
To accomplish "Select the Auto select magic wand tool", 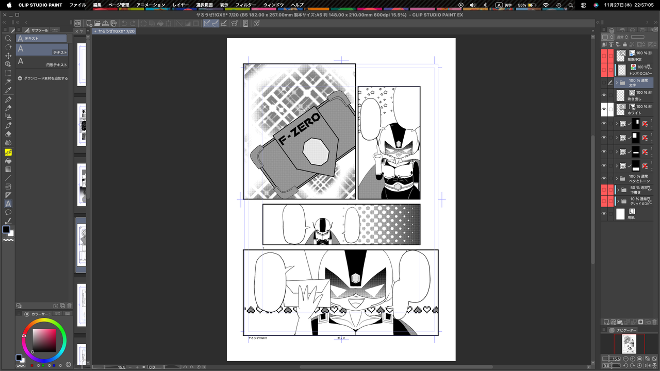I will click(x=8, y=81).
